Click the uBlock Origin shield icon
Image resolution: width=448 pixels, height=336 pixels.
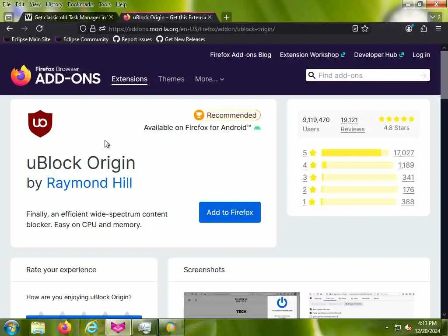point(40,124)
